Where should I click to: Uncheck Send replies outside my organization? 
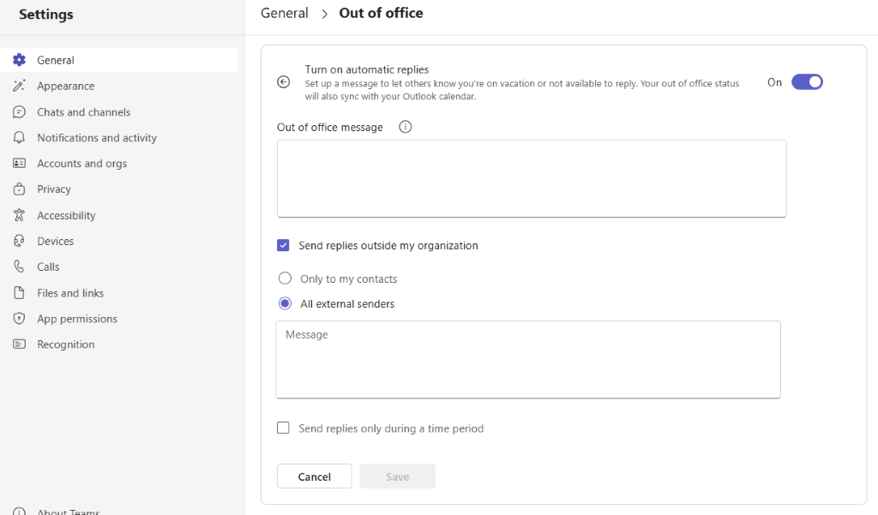click(x=283, y=245)
